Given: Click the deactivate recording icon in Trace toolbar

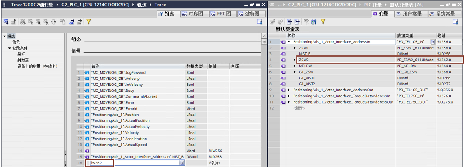Looking at the screenshot, I should 38,22.
